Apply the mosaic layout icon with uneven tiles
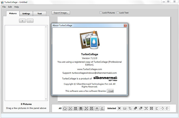The image size is (179, 118). click(81, 108)
